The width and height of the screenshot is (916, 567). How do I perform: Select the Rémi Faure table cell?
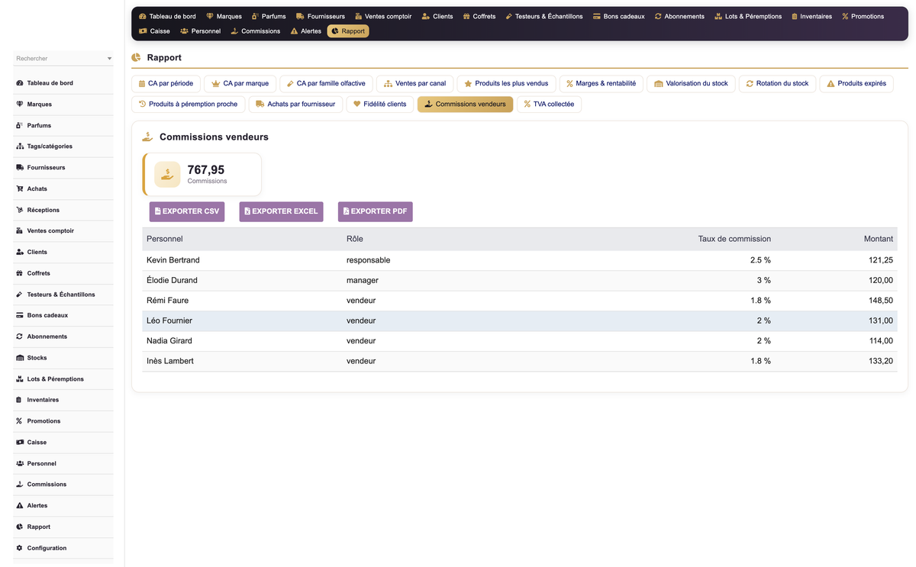point(242,301)
